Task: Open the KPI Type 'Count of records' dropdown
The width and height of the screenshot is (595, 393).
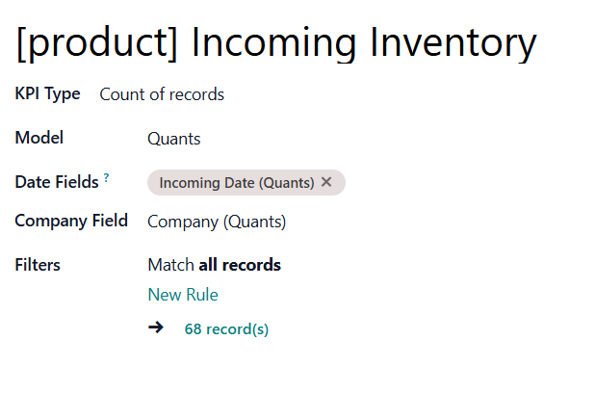Action: pyautogui.click(x=162, y=94)
